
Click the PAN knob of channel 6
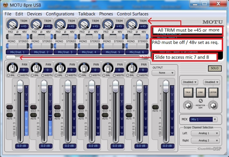pyautogui.click(x=132, y=68)
